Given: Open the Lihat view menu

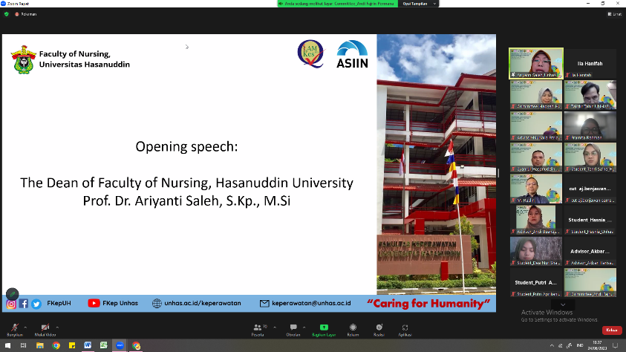Looking at the screenshot, I should [614, 13].
